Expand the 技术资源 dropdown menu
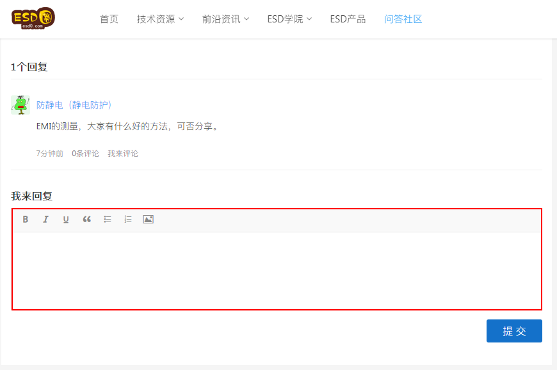 pyautogui.click(x=160, y=19)
